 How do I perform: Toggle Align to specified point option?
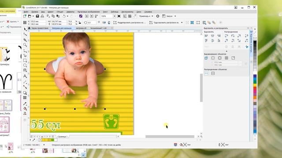233,58
